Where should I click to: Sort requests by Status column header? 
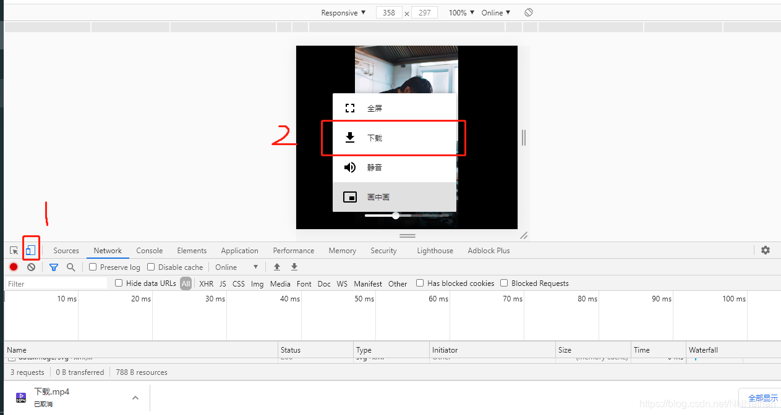point(316,350)
